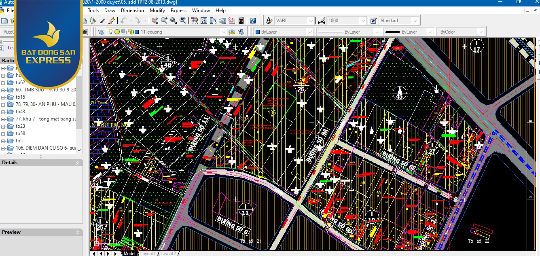This screenshot has height=256, width=540.
Task: Open the Dimension menu
Action: (132, 11)
